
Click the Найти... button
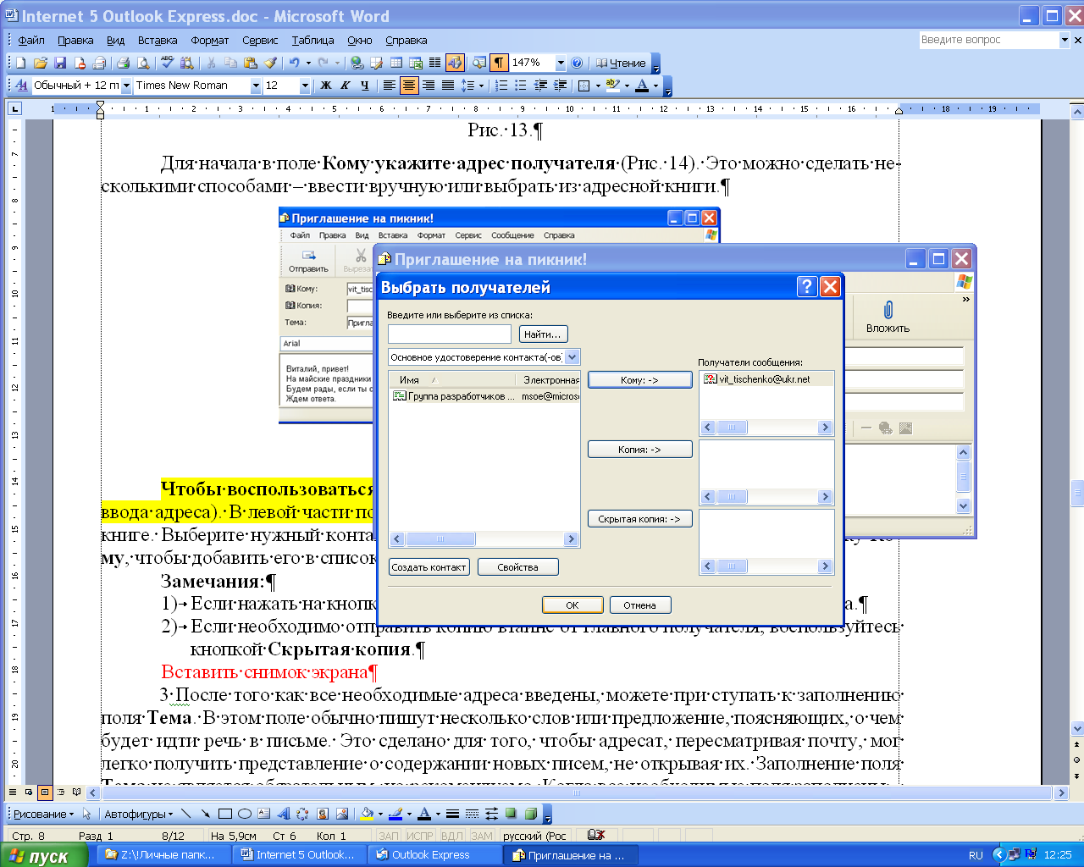click(543, 334)
